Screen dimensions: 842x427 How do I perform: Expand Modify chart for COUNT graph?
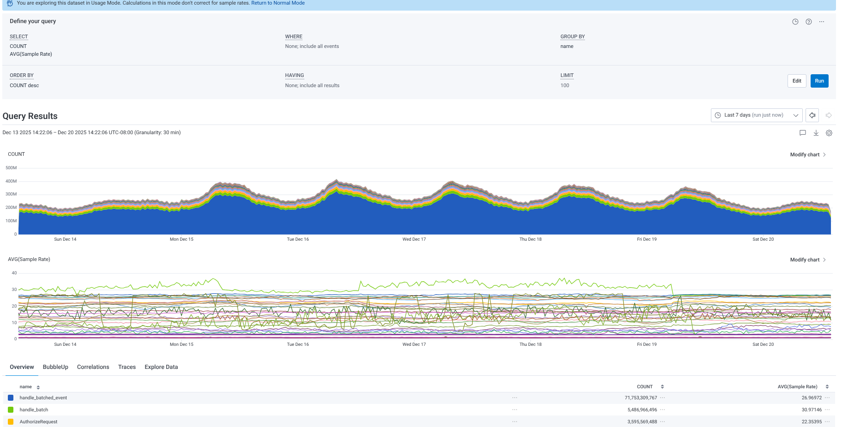point(807,154)
